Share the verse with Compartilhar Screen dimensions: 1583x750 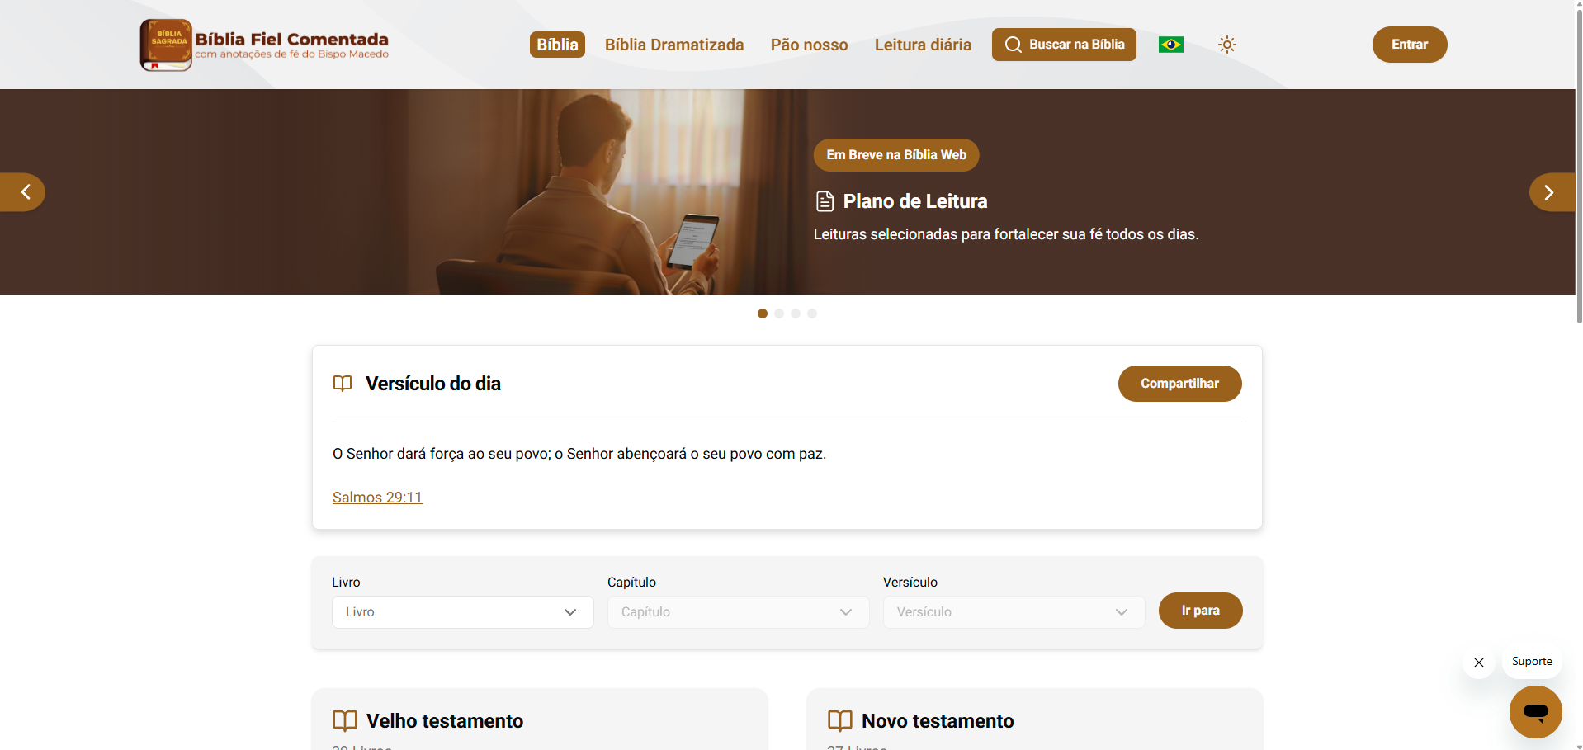[1179, 384]
